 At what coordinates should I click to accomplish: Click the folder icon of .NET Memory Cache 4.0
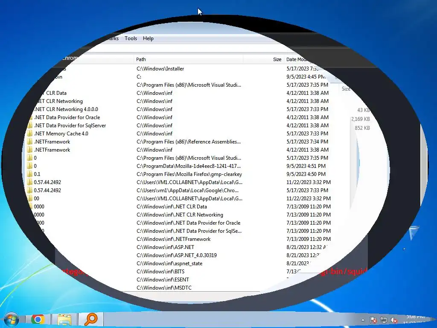pos(29,134)
